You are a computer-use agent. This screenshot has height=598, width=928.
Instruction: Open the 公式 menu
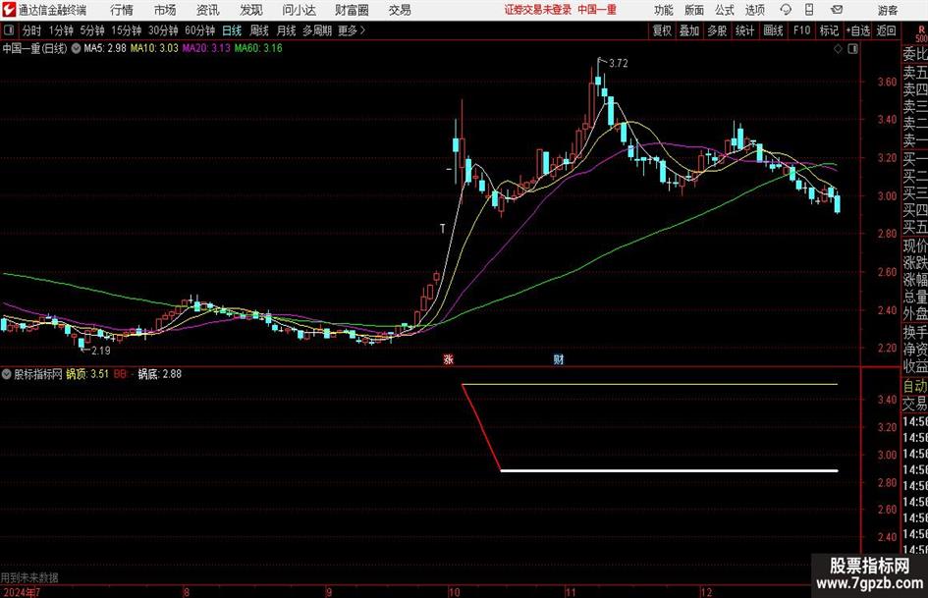(x=725, y=10)
